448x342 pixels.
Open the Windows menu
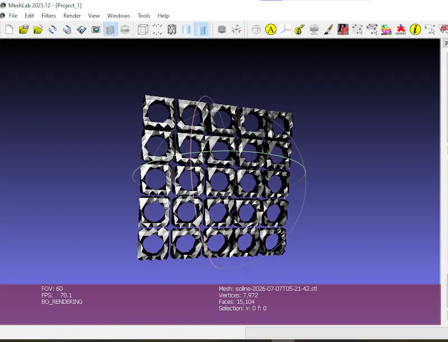point(119,16)
